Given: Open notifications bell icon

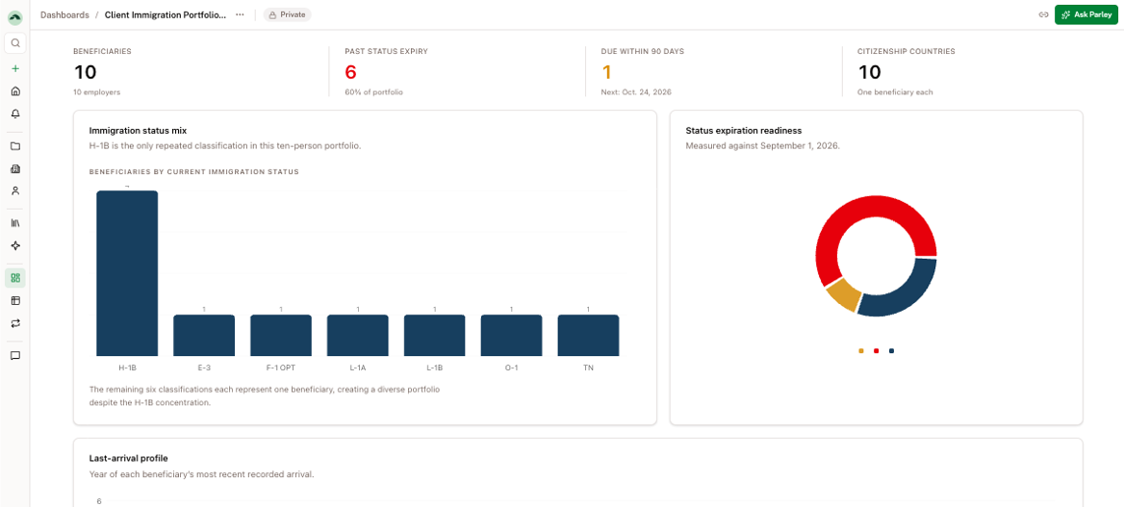Looking at the screenshot, I should pos(15,114).
